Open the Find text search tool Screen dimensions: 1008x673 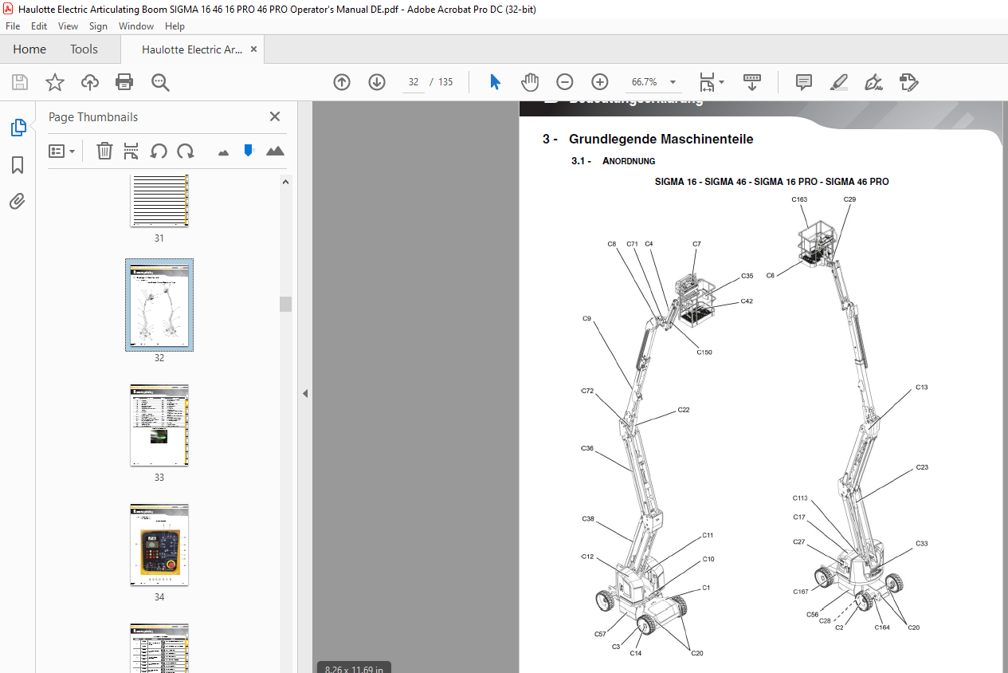click(160, 82)
